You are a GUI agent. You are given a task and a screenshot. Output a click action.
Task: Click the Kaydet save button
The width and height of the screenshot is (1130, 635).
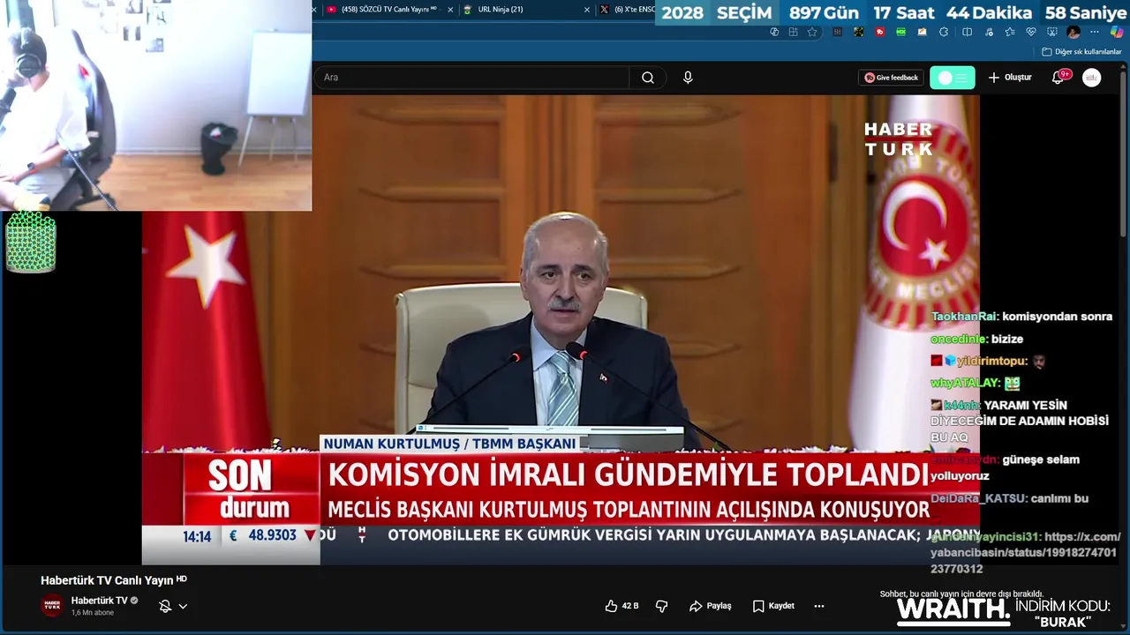pyautogui.click(x=774, y=606)
